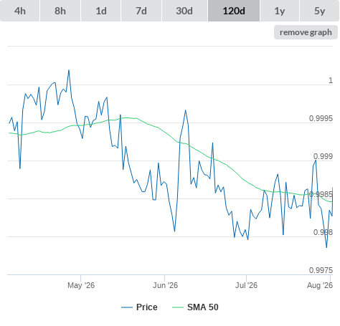Show the 1y time range
The image size is (340, 326).
[280, 11]
